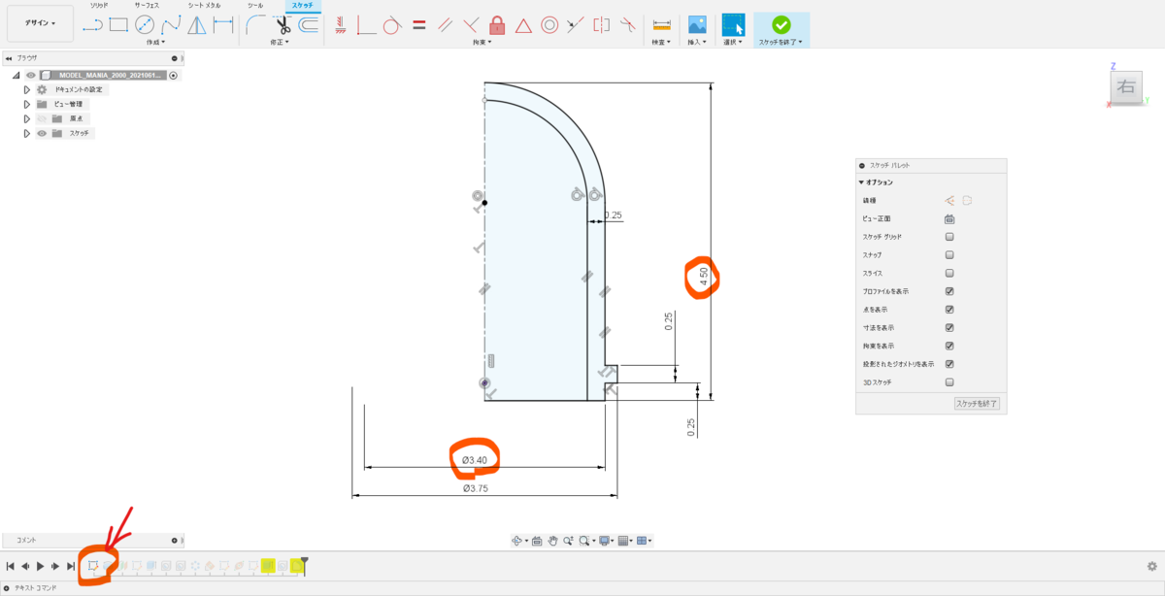Select the Rectangle sketch tool
The height and width of the screenshot is (596, 1165).
(x=118, y=24)
